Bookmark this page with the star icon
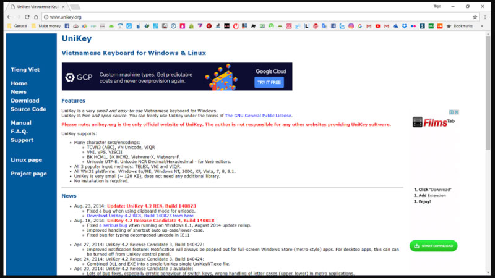The height and width of the screenshot is (278, 495). 469,17
